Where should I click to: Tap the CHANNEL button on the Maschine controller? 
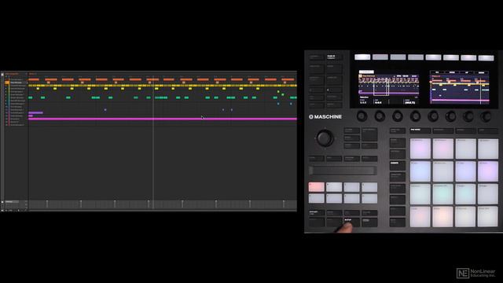(x=316, y=57)
